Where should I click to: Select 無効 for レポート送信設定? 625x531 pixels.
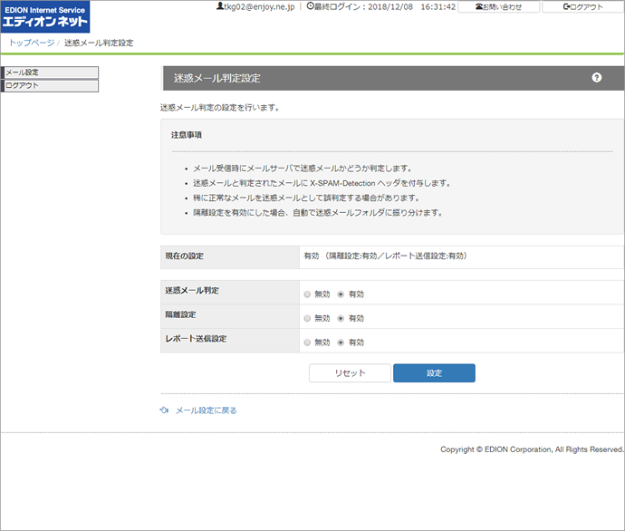(x=307, y=342)
